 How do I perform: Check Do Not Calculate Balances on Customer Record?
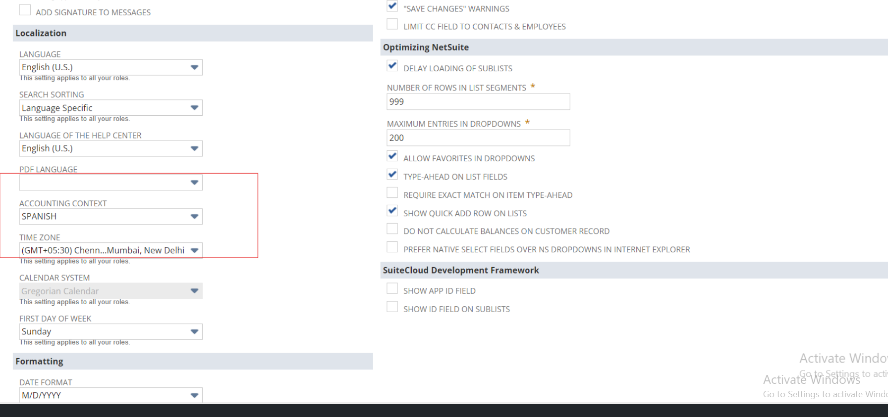(392, 229)
